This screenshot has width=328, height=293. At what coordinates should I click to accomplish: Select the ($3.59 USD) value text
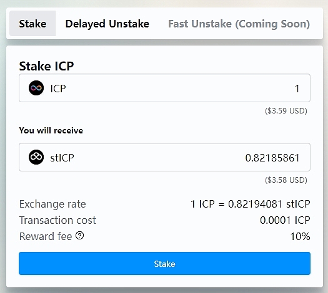(286, 110)
